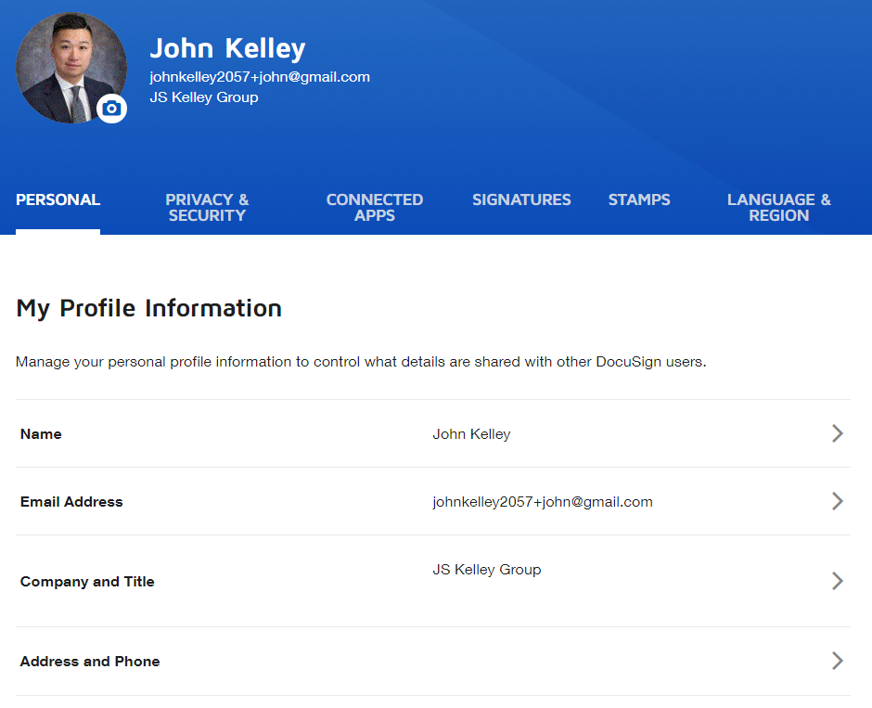Open the Stamps tab

tap(639, 200)
